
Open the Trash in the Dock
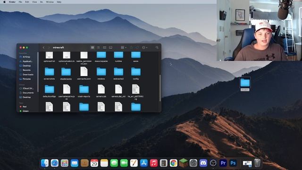point(257,163)
